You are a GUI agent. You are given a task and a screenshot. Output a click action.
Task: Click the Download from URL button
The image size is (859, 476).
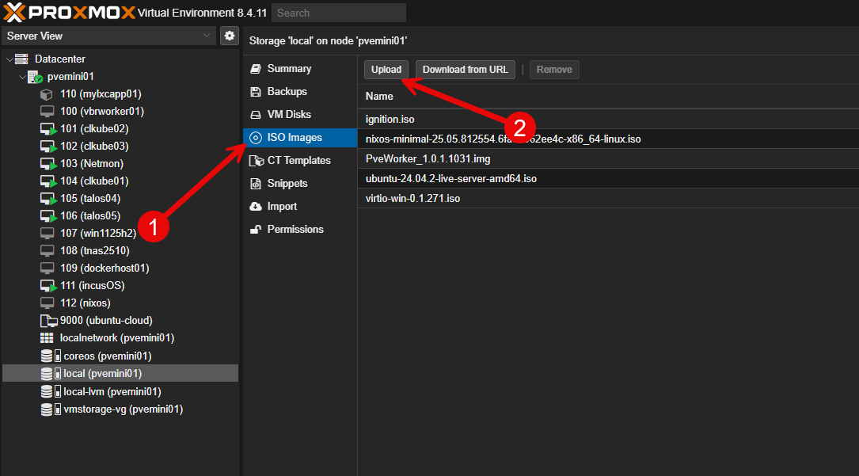(465, 69)
